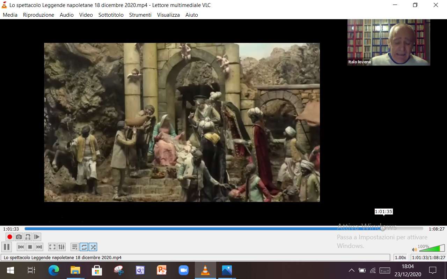Screen dimensions: 447x279
Task: Open the Media menu
Action: [10, 15]
